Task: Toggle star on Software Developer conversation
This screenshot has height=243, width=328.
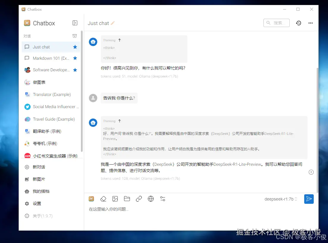Action: [75, 70]
